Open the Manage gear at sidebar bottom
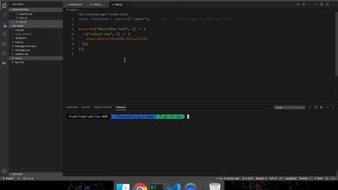The height and width of the screenshot is (190, 338). [x=4, y=171]
